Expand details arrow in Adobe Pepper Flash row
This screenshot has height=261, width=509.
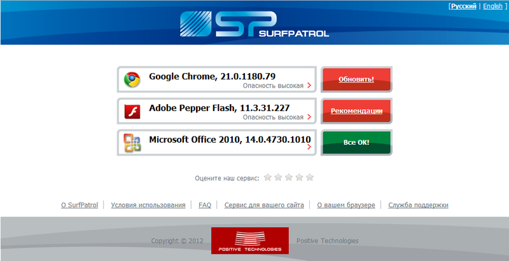(x=309, y=117)
